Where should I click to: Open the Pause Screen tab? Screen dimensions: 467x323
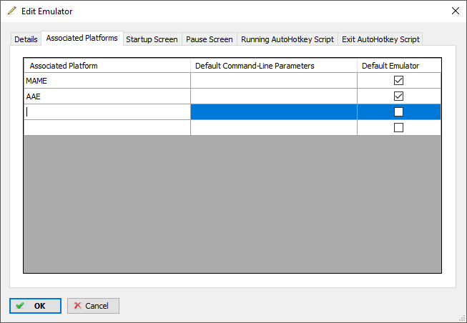coord(209,39)
